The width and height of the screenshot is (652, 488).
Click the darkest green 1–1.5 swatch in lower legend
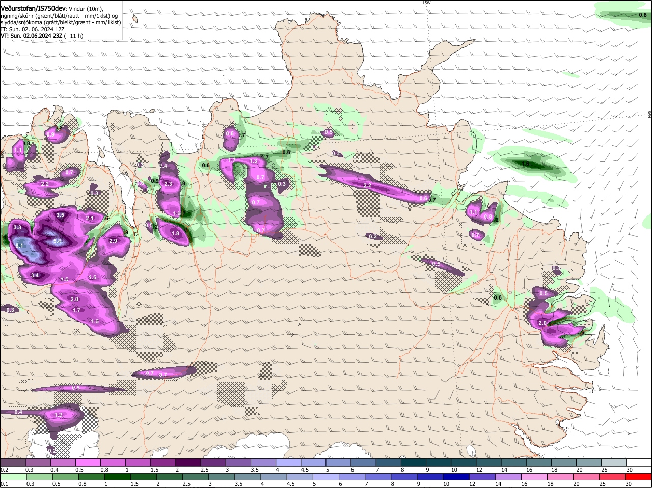point(118,477)
